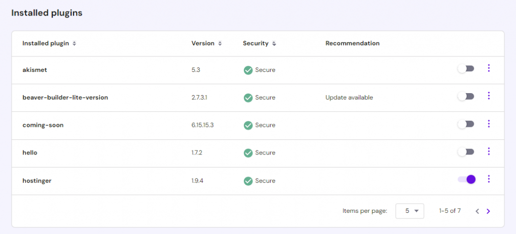Open kebab menu for hello plugin
This screenshot has height=234, width=516.
coord(488,151)
